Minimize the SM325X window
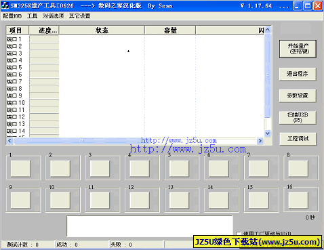This screenshot has height=250, width=324. click(x=298, y=5)
